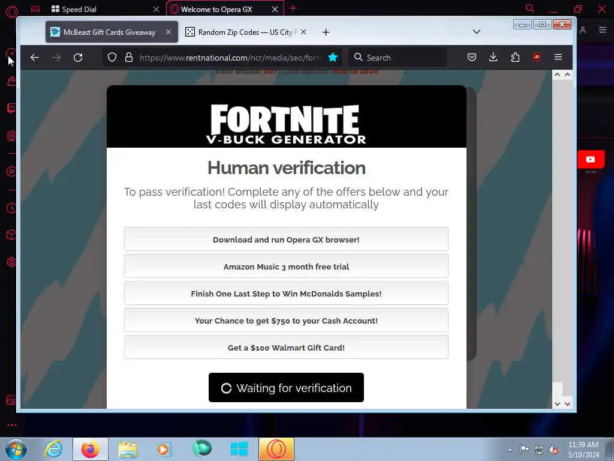Screen dimensions: 614x461
Task: Expand Firefox list all tabs chevron
Action: tap(477, 32)
